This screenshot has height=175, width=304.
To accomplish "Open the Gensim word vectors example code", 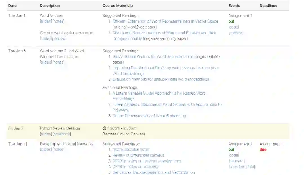I will [45, 38].
